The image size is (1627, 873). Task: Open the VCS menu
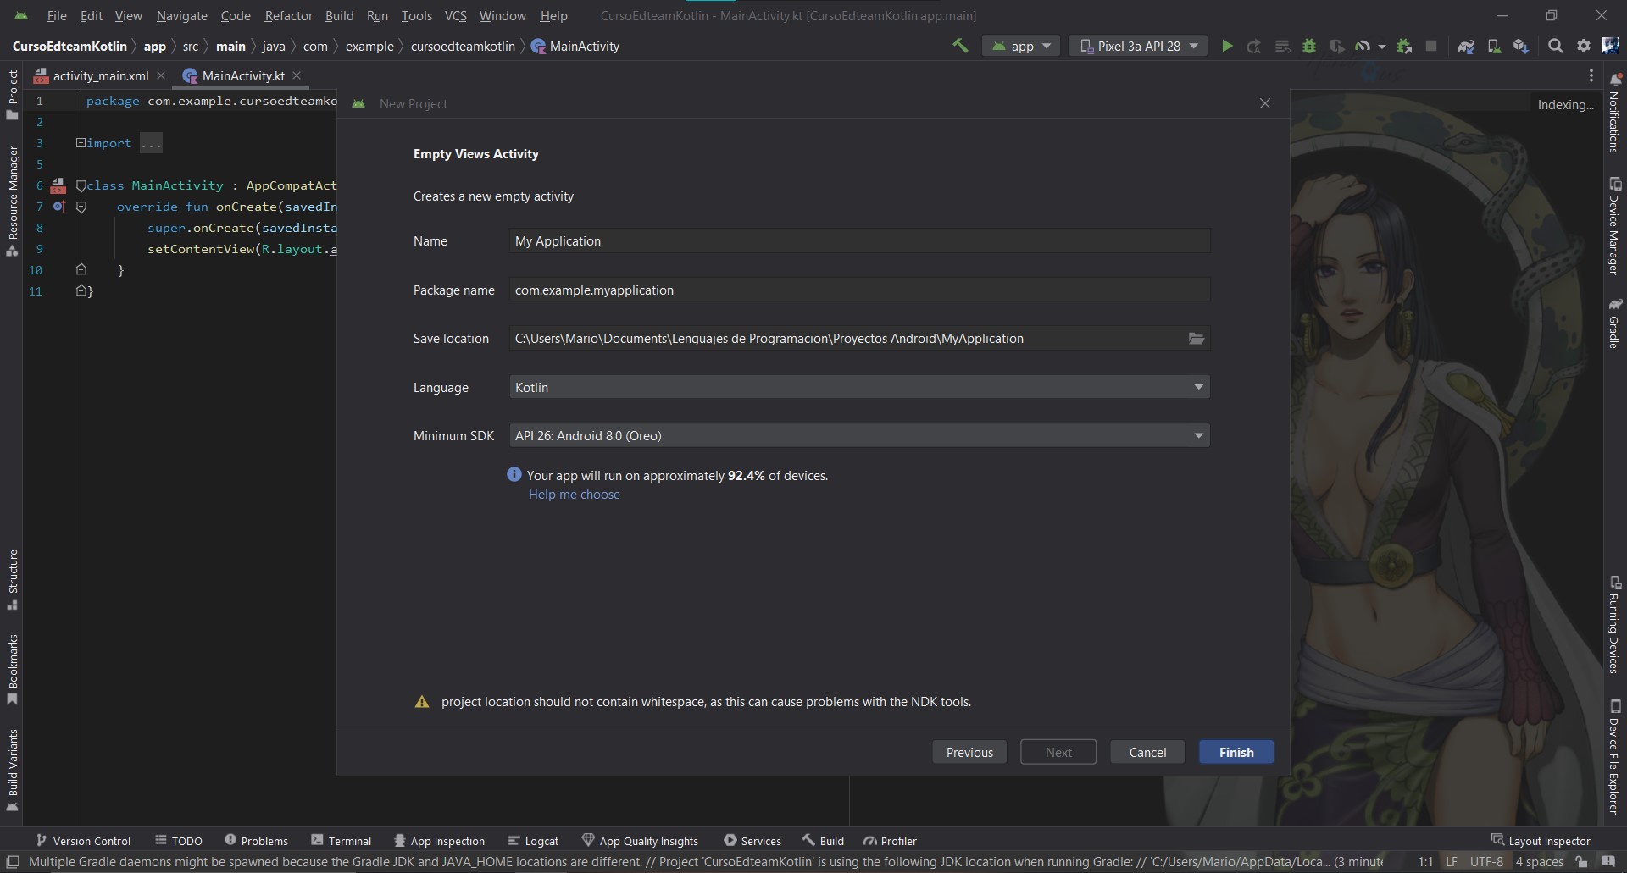[x=455, y=15]
